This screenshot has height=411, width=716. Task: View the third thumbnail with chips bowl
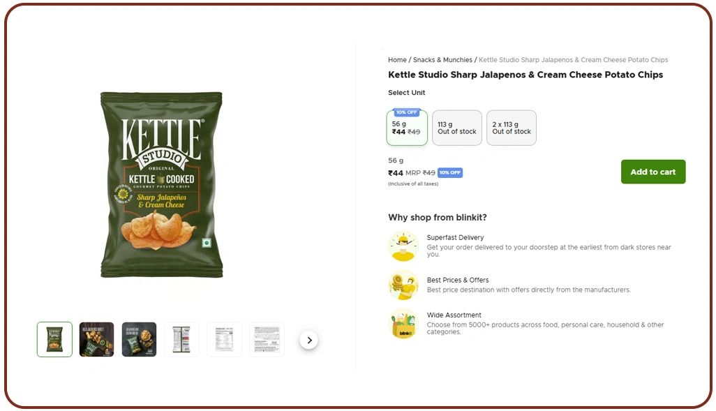coord(140,340)
